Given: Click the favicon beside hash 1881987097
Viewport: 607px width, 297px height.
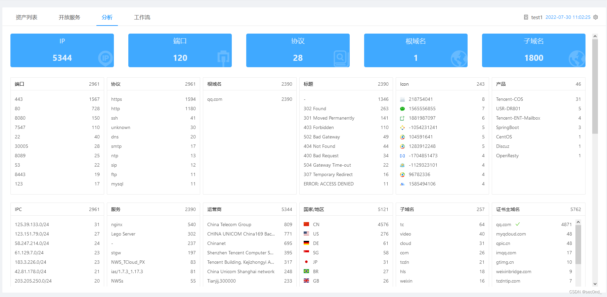Looking at the screenshot, I should click(x=402, y=118).
